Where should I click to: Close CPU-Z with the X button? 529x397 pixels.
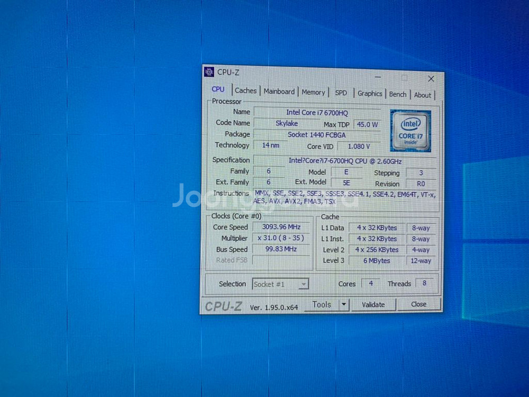431,79
